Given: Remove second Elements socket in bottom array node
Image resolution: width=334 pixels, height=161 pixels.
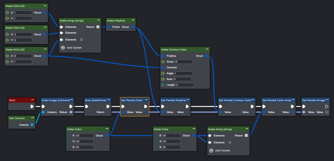Looking at the screenshot, I should point(230,143).
